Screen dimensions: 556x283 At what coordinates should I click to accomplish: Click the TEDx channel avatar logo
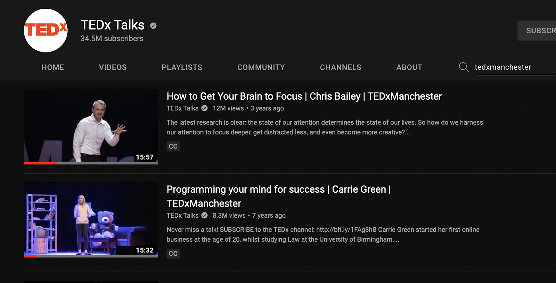pyautogui.click(x=46, y=31)
